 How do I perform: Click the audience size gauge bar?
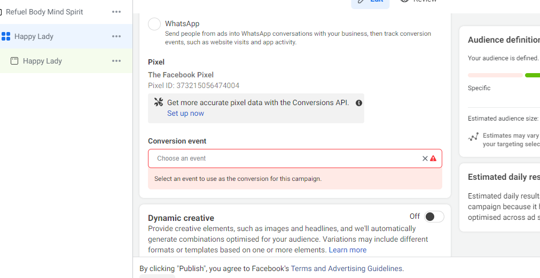[504, 75]
